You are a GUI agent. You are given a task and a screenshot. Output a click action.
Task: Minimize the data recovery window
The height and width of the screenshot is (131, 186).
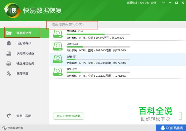click(x=170, y=3)
